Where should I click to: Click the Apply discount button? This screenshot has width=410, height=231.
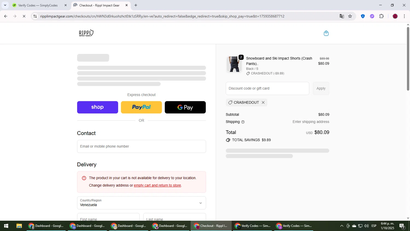coord(321,88)
